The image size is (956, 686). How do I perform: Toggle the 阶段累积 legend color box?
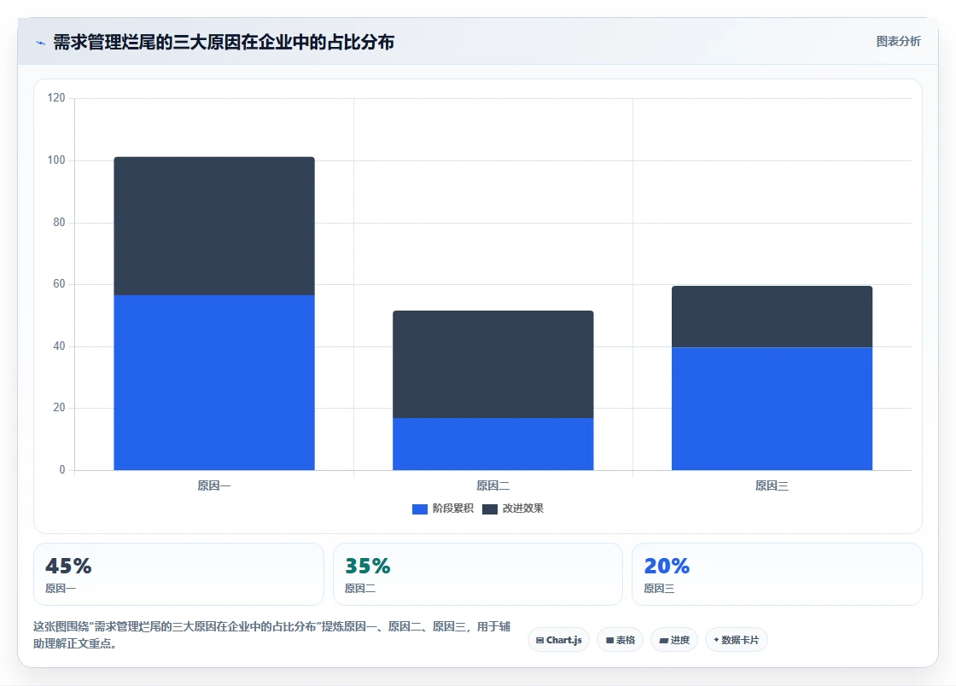coord(419,509)
